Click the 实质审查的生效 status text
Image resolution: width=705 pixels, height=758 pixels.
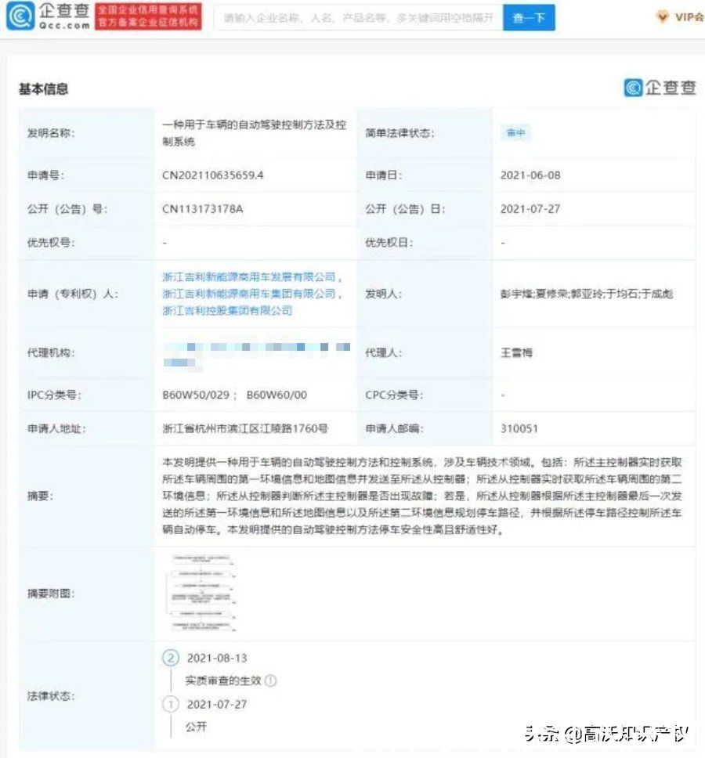pyautogui.click(x=223, y=680)
